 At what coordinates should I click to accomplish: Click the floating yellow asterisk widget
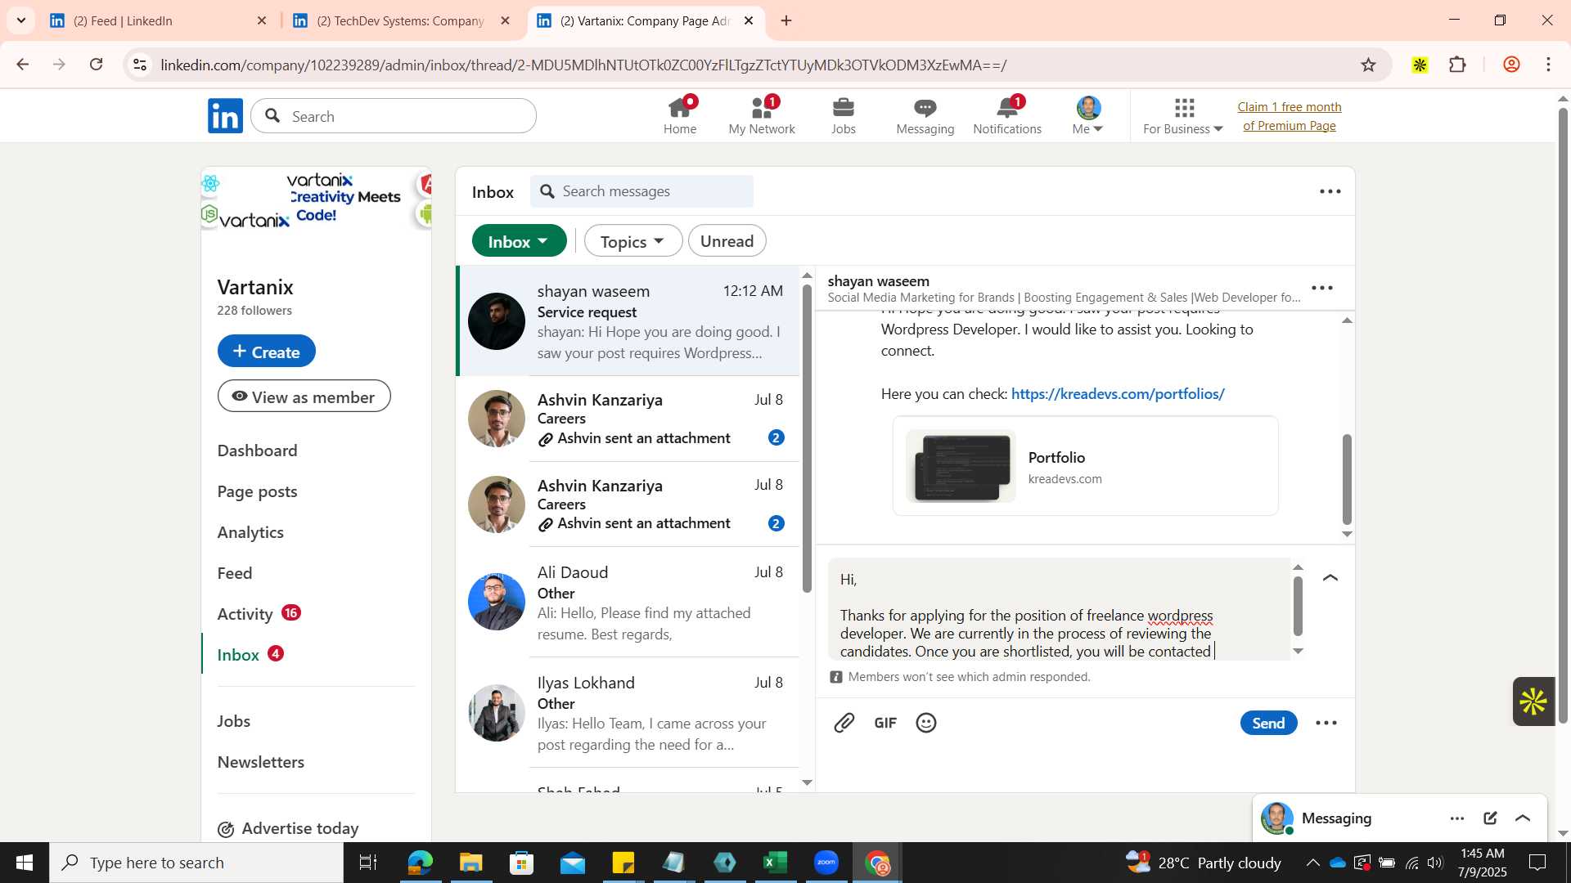pos(1533,701)
